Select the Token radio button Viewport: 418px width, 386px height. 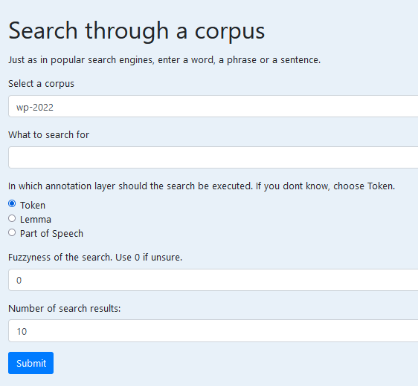click(12, 204)
